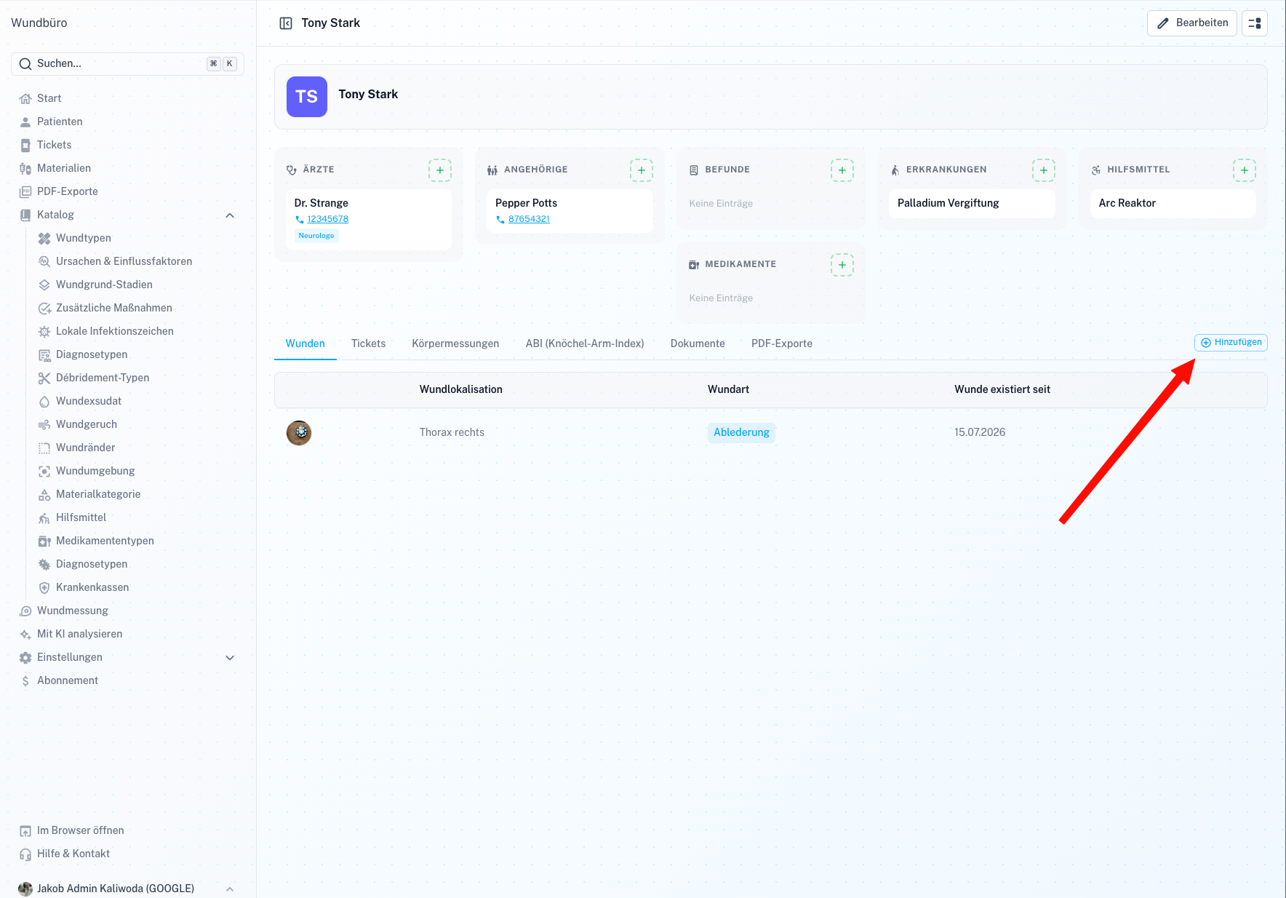Open Ursachen & Einflussfaktoren catalog entry

point(124,261)
